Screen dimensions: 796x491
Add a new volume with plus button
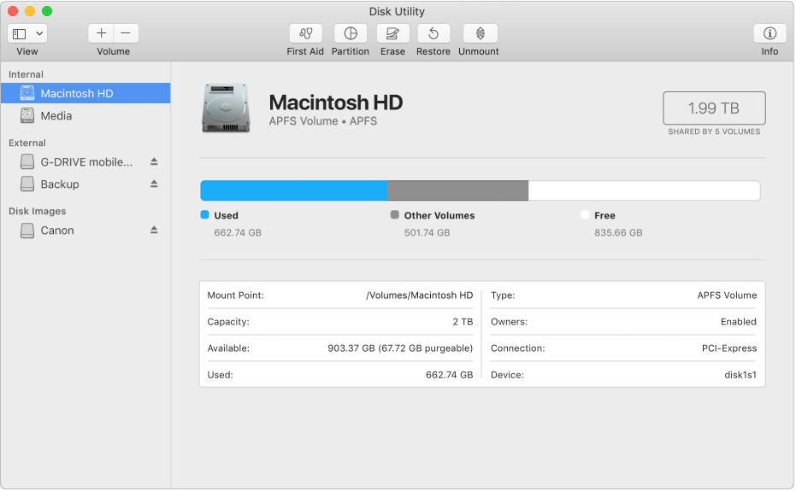tap(101, 33)
